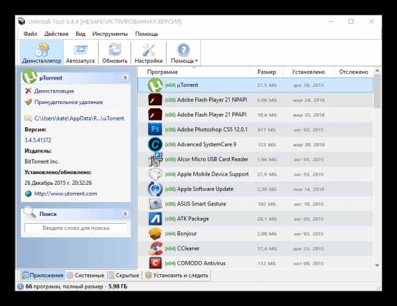Click the ATK Package icon
The height and width of the screenshot is (306, 397).
155,219
